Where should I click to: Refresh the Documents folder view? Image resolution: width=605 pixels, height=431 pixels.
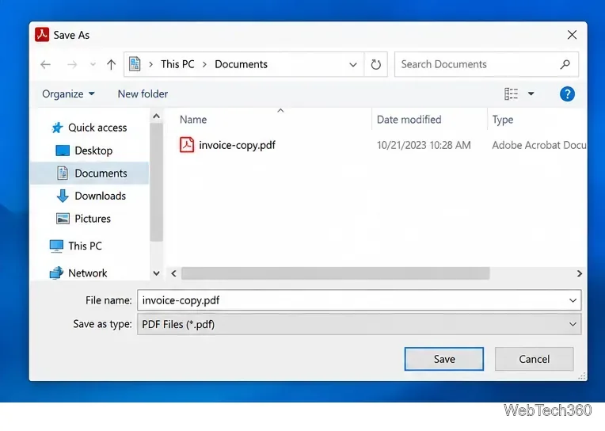click(x=376, y=64)
